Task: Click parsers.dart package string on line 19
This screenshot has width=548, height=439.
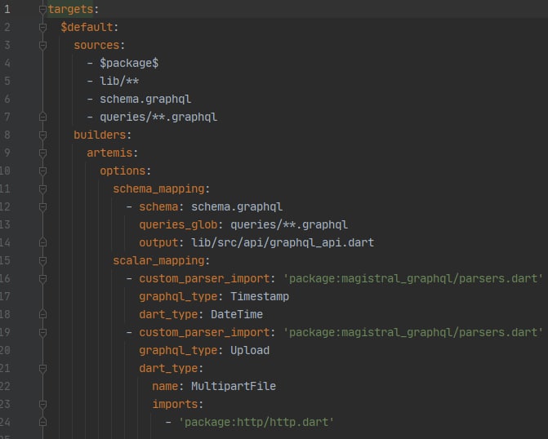Action: (412, 332)
